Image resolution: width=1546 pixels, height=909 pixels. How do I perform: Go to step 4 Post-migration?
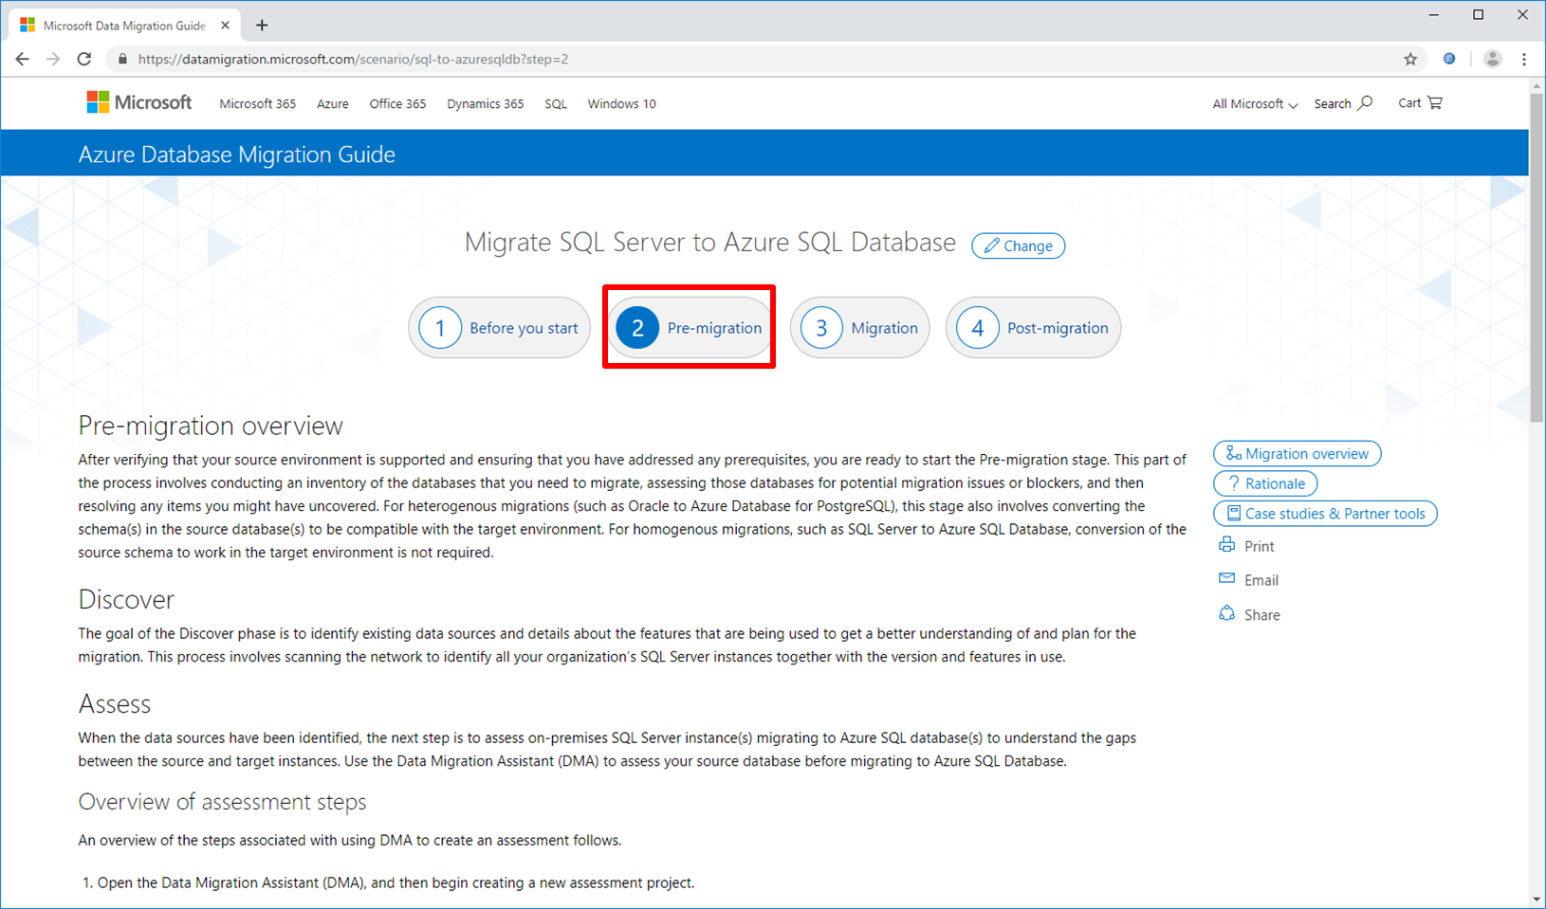pos(1034,328)
